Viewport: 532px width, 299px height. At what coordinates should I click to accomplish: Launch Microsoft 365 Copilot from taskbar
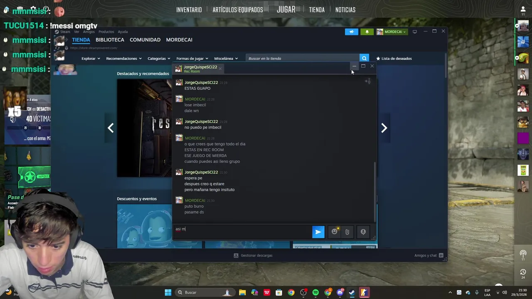pyautogui.click(x=254, y=292)
